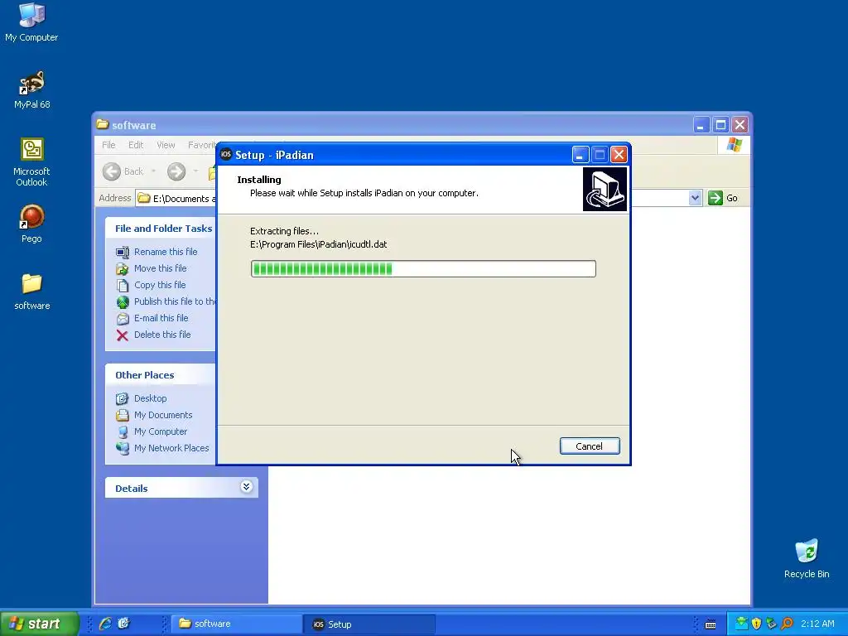Click the Rename this file icon
848x636 pixels.
coord(123,252)
